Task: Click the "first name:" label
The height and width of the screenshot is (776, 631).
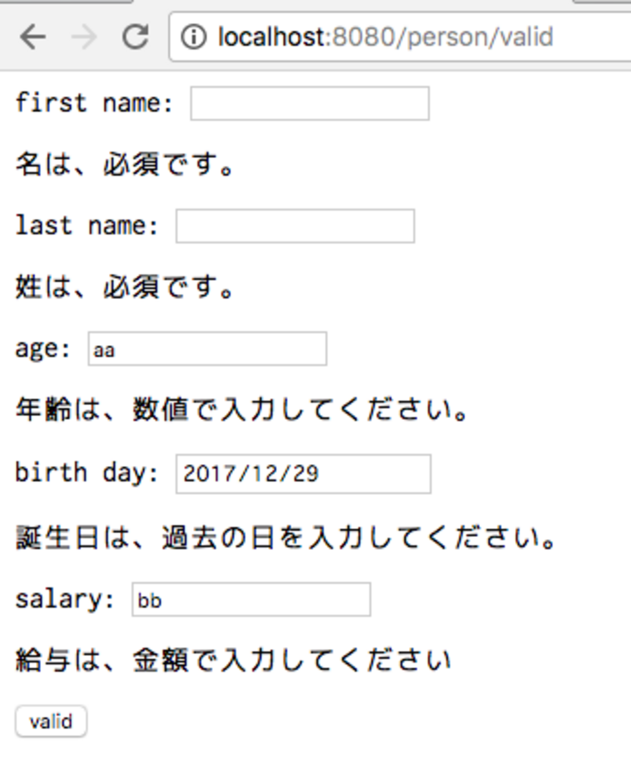Action: (94, 103)
